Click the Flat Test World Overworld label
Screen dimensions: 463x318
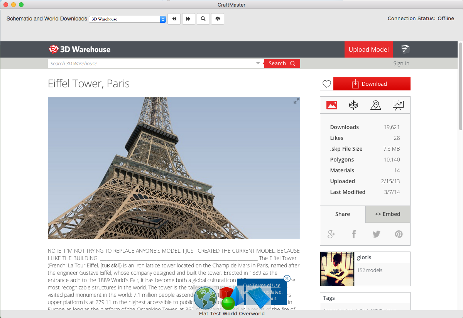(232, 314)
